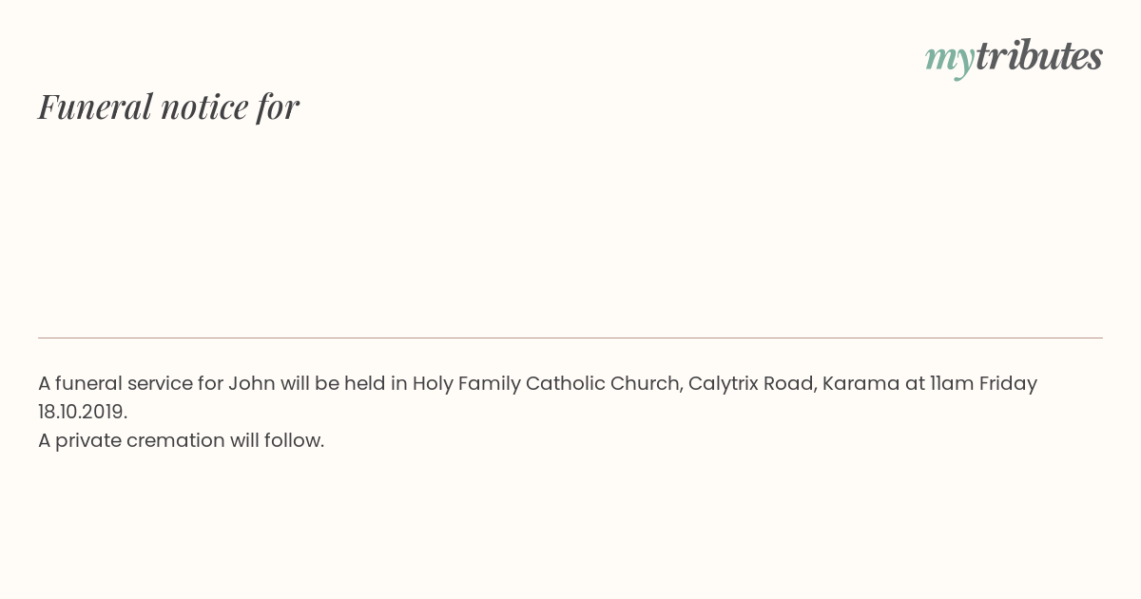Image resolution: width=1141 pixels, height=599 pixels.
Task: Click the word "Funeral" in the heading
Action: pos(95,106)
